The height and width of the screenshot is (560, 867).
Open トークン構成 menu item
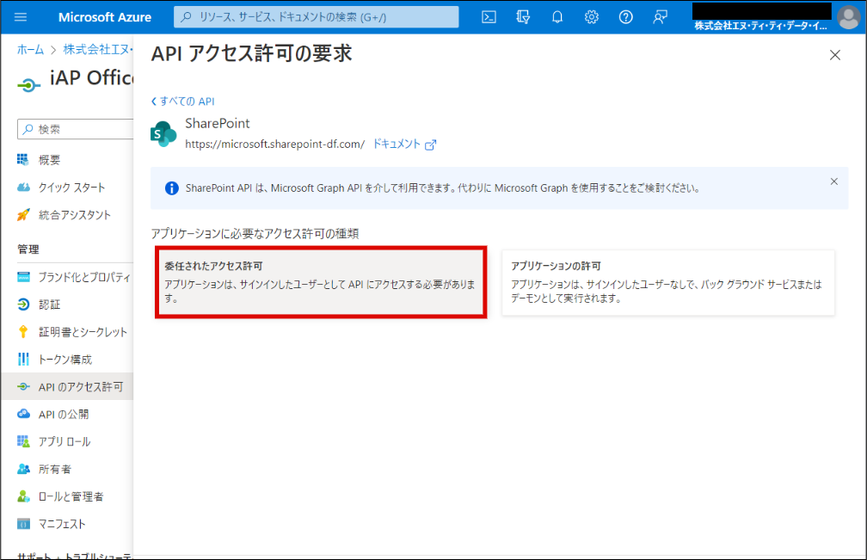[67, 360]
